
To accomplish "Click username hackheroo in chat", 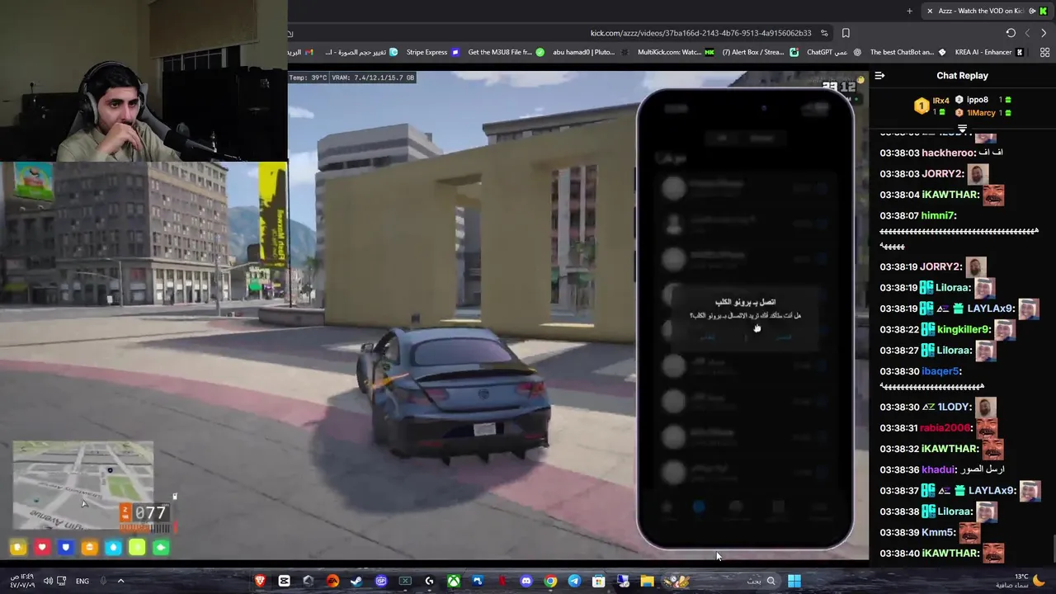I will [948, 153].
